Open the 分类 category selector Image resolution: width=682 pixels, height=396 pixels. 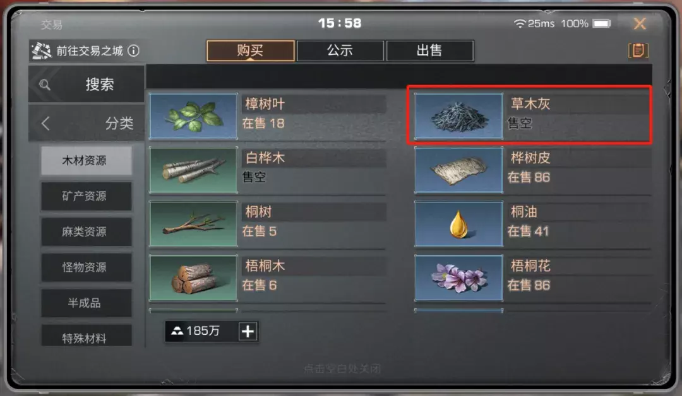point(87,124)
